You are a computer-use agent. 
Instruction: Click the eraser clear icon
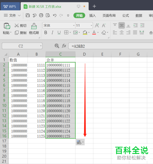click(x=104, y=32)
